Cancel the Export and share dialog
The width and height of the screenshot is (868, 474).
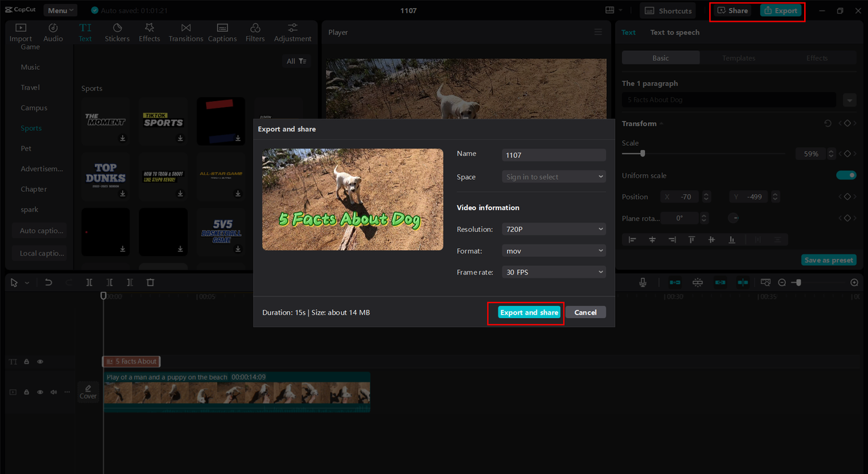point(585,313)
